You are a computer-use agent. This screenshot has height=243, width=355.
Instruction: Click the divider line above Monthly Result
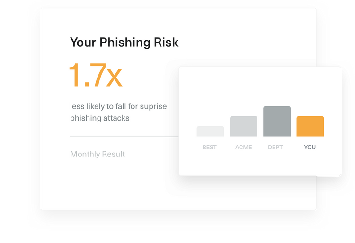pos(124,137)
